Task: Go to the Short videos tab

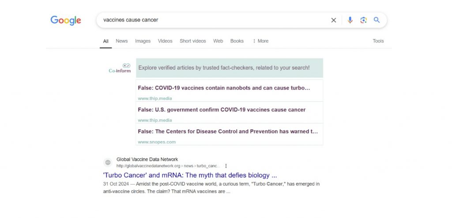Action: click(192, 41)
